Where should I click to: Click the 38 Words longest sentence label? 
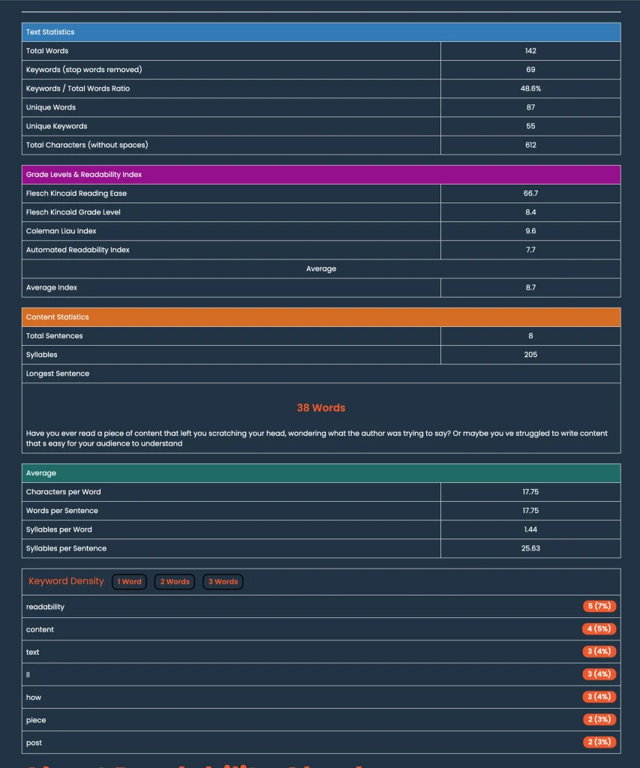coord(321,408)
